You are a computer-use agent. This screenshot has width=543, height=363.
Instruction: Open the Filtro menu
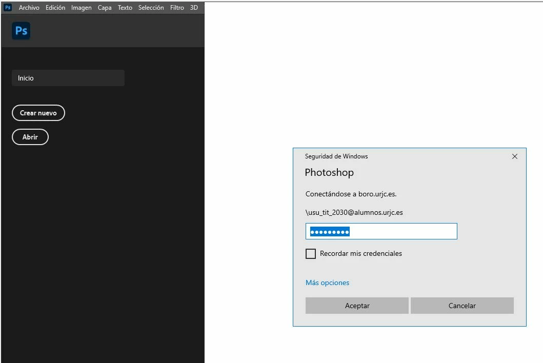coord(177,8)
